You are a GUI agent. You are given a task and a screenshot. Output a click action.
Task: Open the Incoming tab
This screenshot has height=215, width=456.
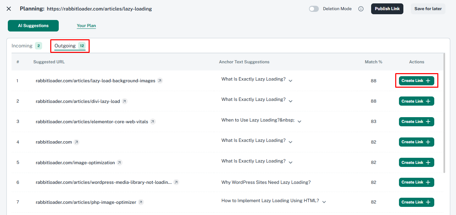click(x=27, y=46)
